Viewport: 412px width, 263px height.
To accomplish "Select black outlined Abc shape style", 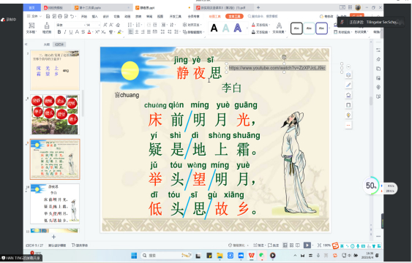I will [296, 28].
